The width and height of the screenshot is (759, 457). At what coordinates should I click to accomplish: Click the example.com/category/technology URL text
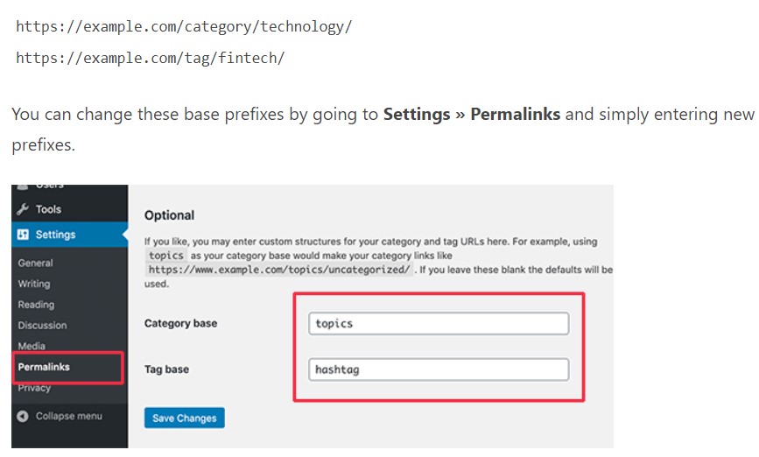(x=184, y=26)
